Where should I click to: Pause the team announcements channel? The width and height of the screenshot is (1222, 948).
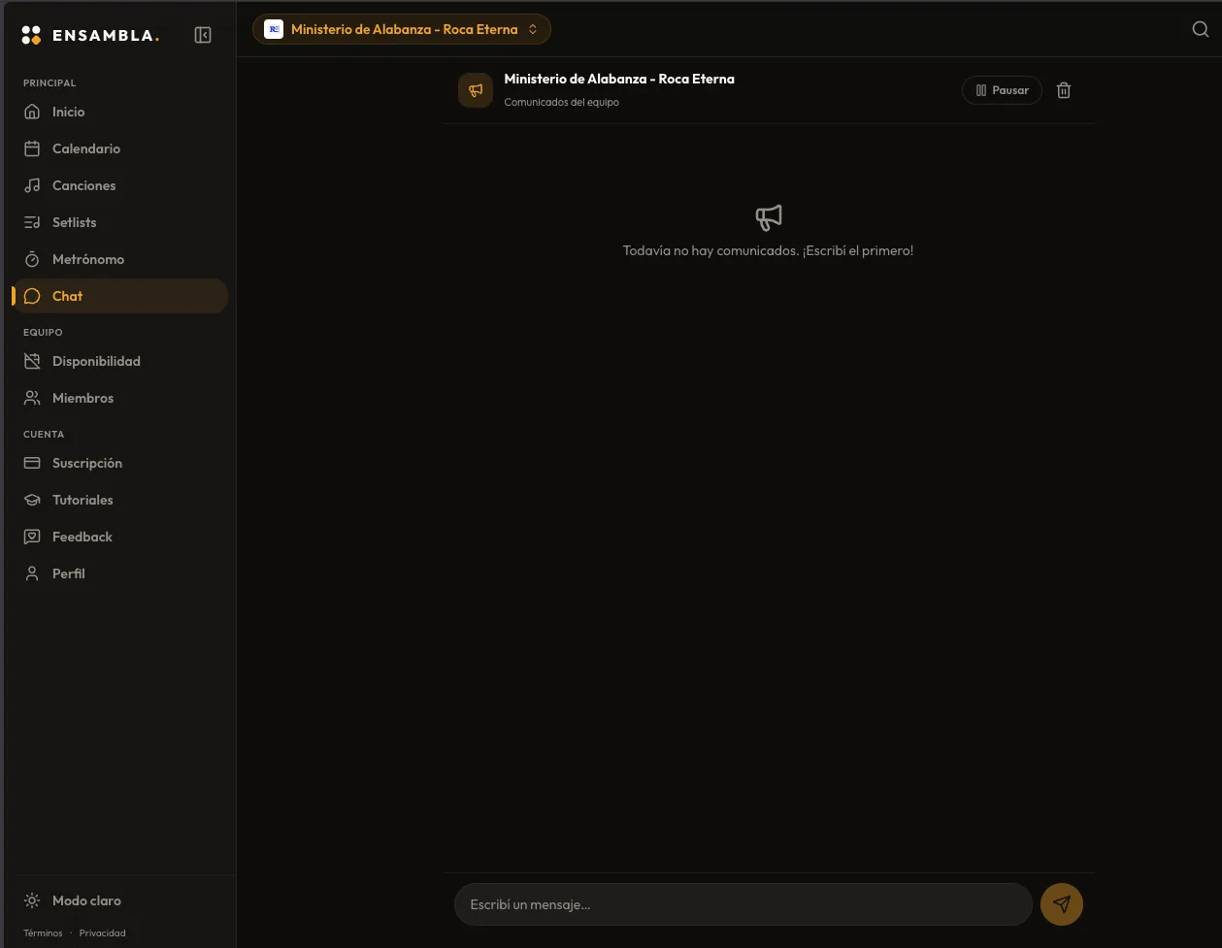click(x=1002, y=90)
